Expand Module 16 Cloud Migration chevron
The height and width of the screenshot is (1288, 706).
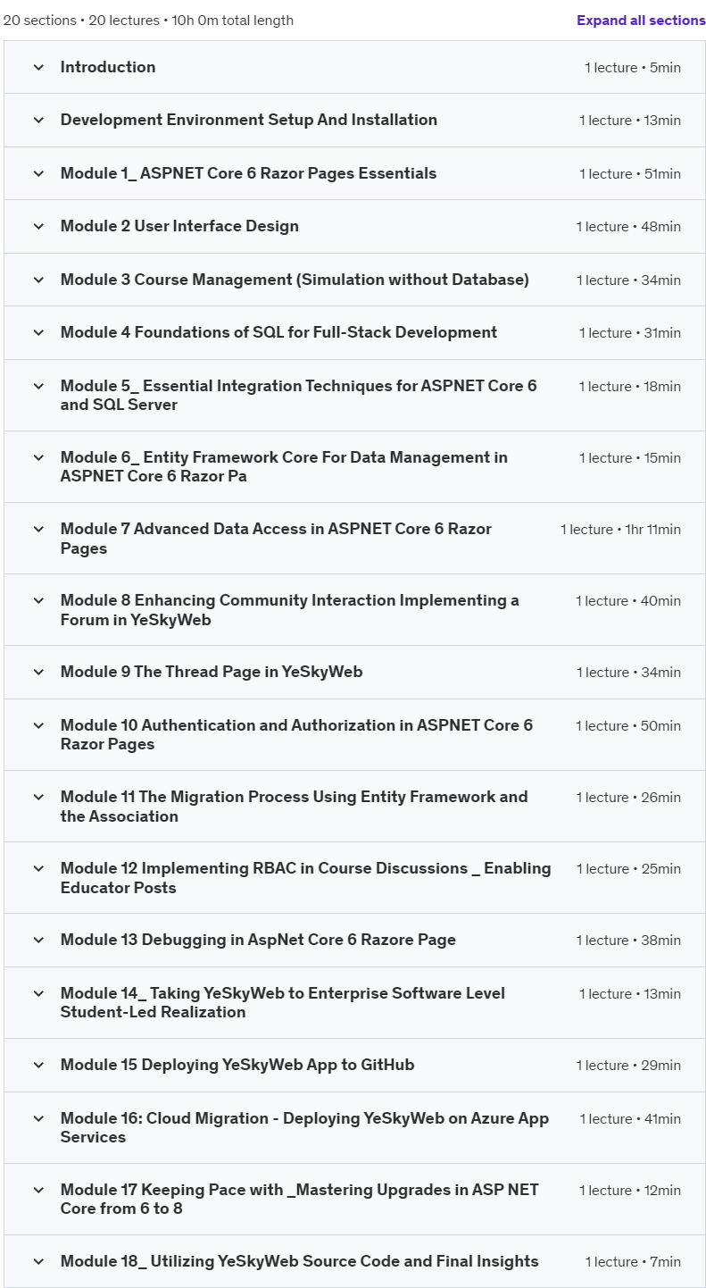pos(38,1118)
